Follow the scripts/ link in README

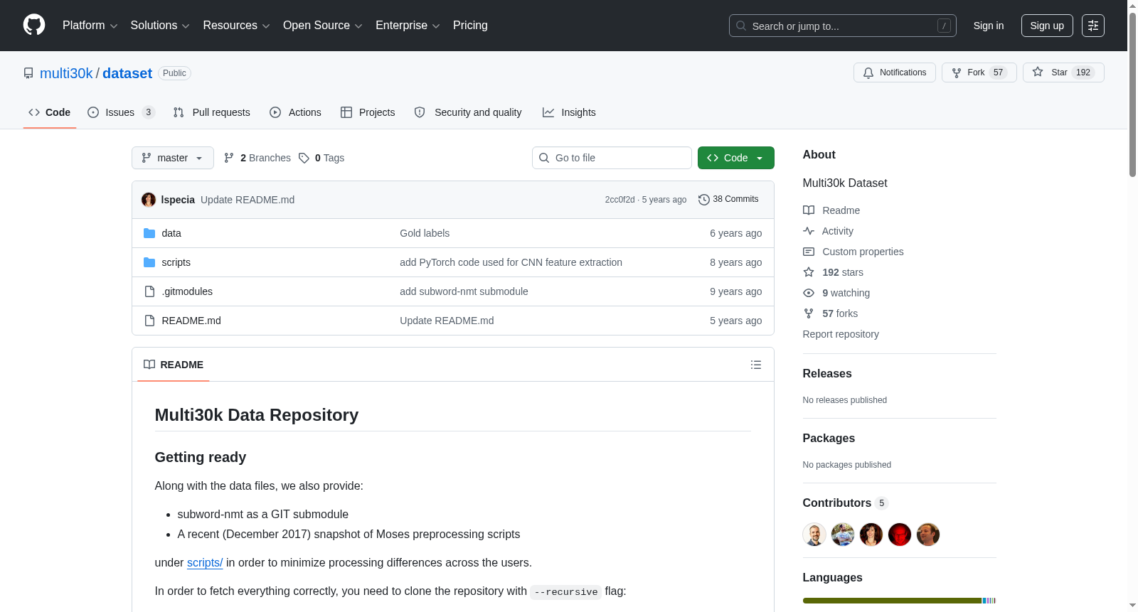(x=205, y=563)
